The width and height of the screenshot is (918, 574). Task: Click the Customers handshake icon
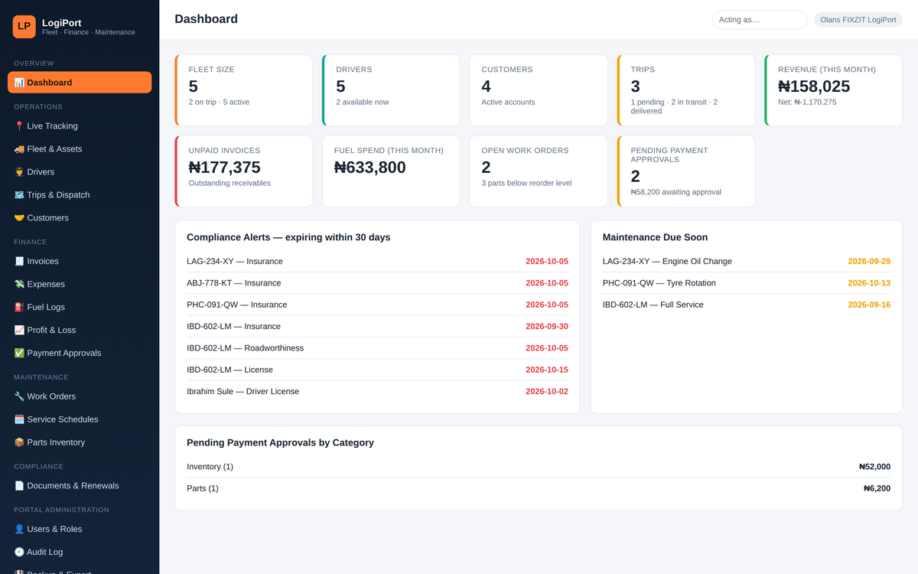pyautogui.click(x=19, y=218)
